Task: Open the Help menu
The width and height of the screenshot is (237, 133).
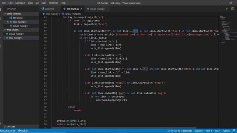Action: (x=63, y=3)
